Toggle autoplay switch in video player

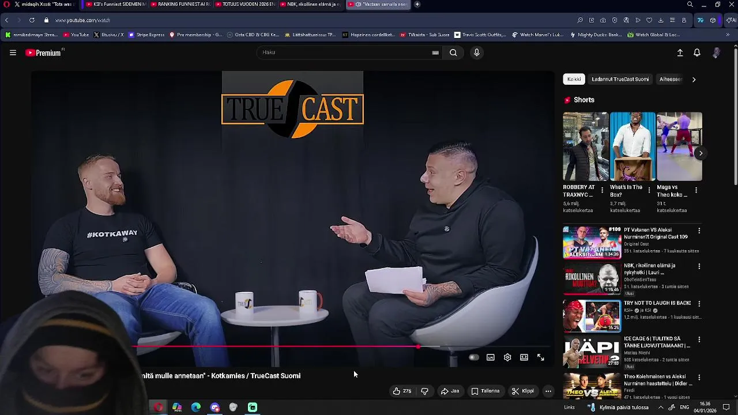point(473,357)
